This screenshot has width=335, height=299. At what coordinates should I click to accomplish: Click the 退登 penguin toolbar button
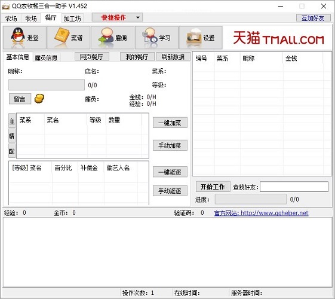24,38
